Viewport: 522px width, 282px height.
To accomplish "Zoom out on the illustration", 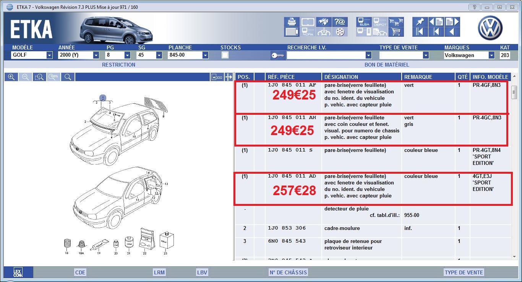I will 25,77.
